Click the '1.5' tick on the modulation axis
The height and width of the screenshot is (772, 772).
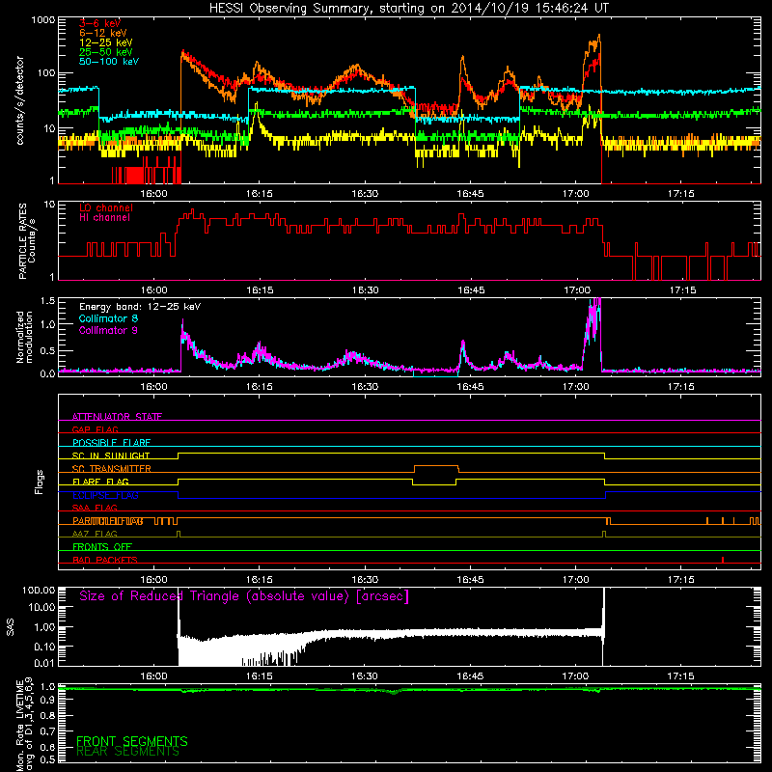point(47,301)
